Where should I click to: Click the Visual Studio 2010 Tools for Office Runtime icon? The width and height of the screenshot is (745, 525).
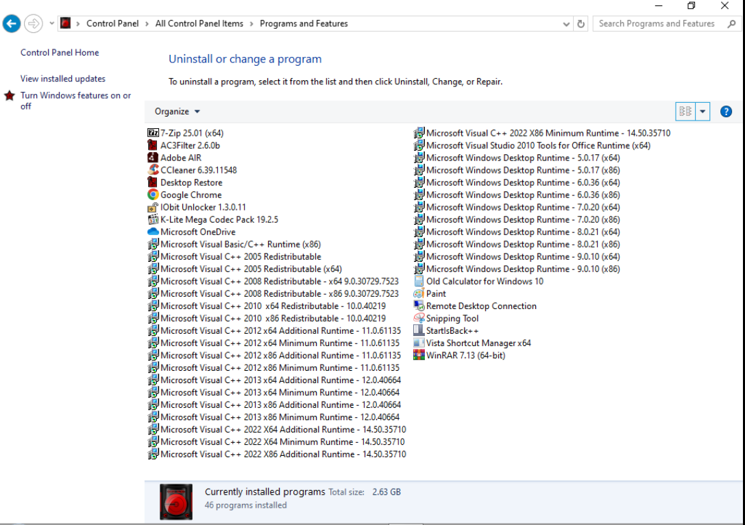click(x=419, y=145)
